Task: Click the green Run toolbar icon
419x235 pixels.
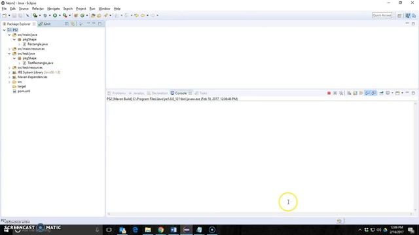Action: tap(55, 16)
